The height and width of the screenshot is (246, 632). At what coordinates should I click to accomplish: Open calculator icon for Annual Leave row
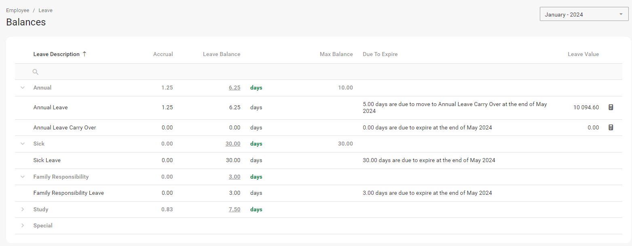pos(611,107)
